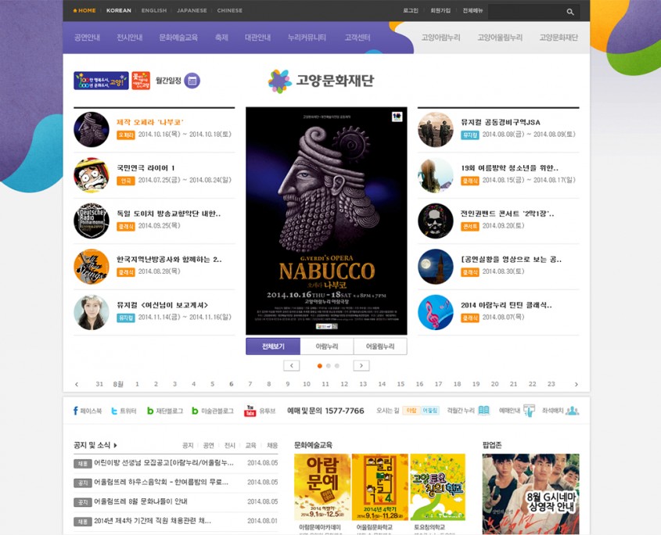
Task: Open the 공연안내 menu
Action: 88,38
